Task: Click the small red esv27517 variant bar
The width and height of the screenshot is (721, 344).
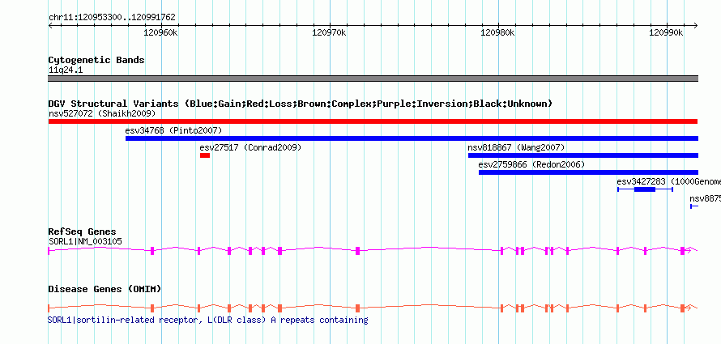Action: [x=205, y=155]
